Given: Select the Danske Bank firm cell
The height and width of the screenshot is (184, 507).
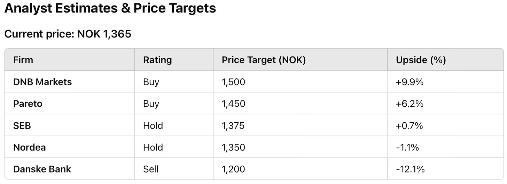Looking at the screenshot, I should point(42,169).
